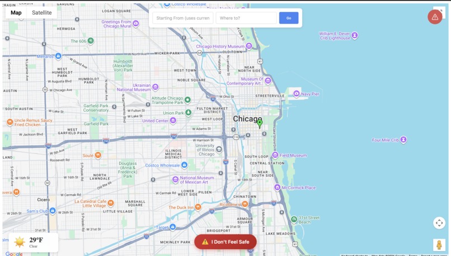Click the Cicero label

click(x=44, y=200)
